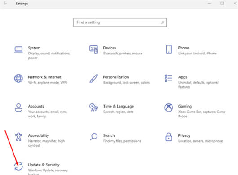Close the Settings window
The height and width of the screenshot is (175, 238).
pos(235,3)
